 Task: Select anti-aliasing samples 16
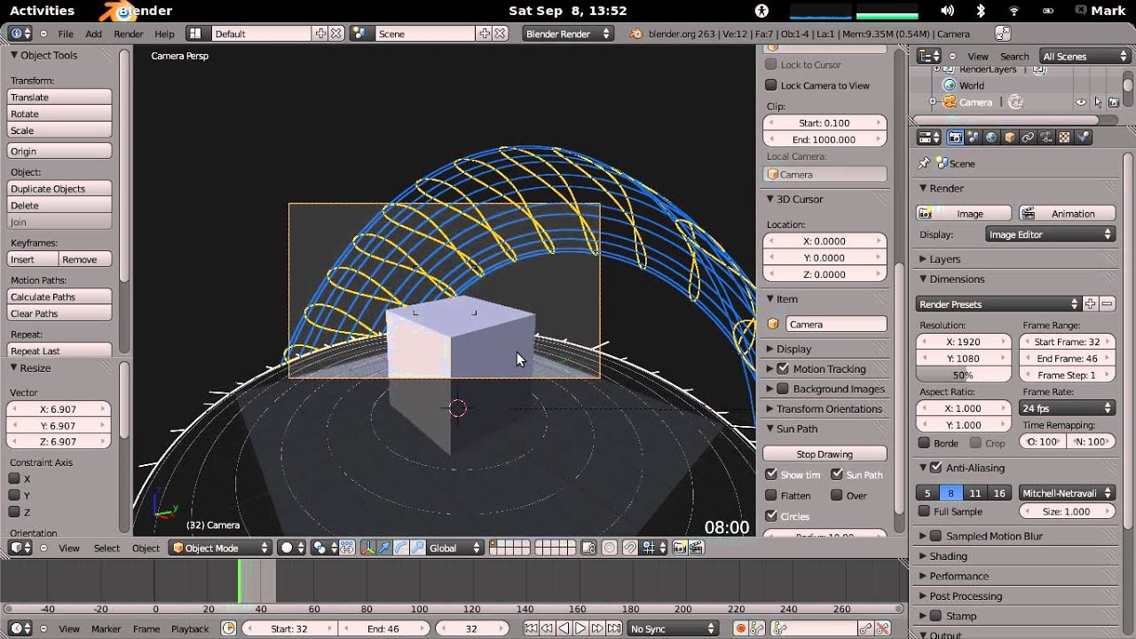(x=999, y=493)
